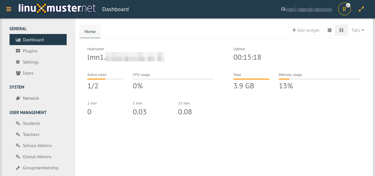Open the Tabs dropdown

pyautogui.click(x=358, y=30)
